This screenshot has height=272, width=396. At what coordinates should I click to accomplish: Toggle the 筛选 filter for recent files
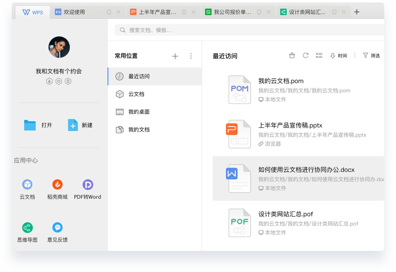371,56
